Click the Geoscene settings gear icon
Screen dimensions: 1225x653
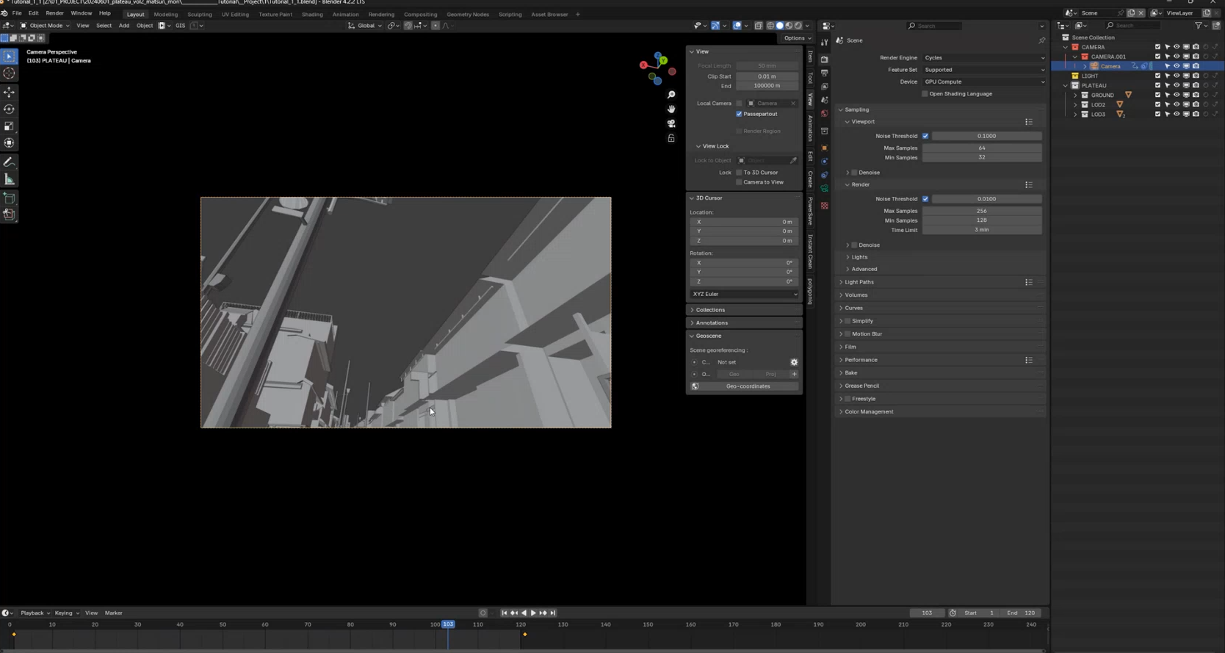click(794, 362)
